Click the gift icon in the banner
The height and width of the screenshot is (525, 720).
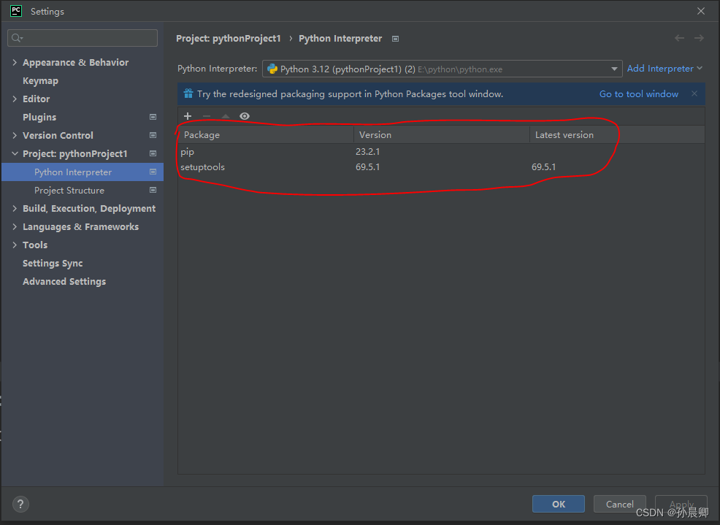click(188, 93)
